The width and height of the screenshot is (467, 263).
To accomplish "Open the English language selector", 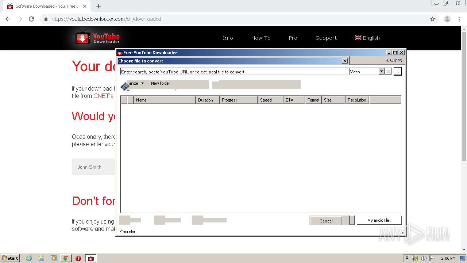I will 367,38.
